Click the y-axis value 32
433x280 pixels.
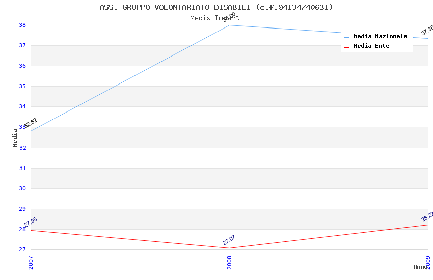point(22,148)
